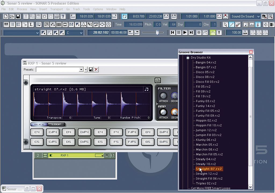Open the Help question mark icon

pos(63,16)
